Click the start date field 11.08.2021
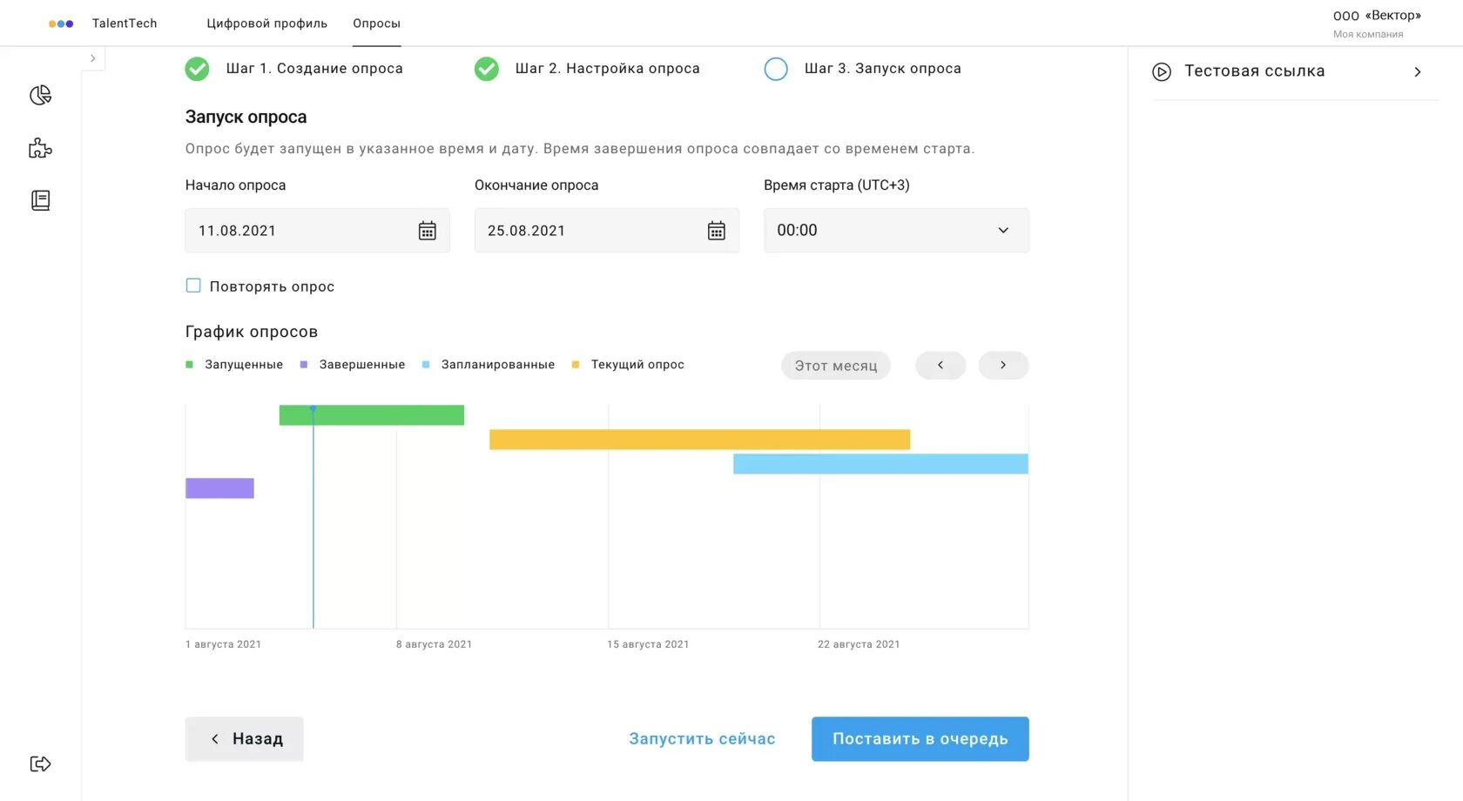The image size is (1463, 801). 317,231
